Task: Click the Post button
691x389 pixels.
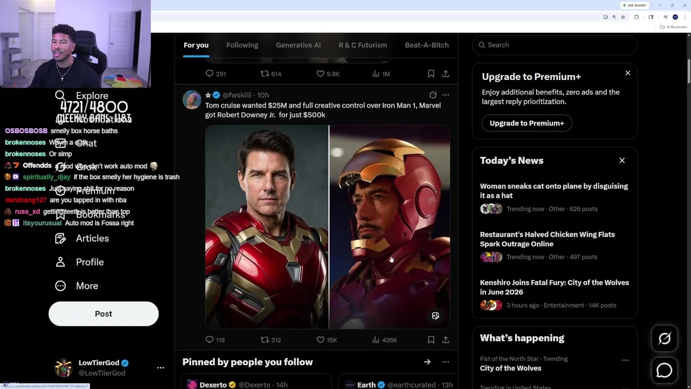Action: [104, 314]
